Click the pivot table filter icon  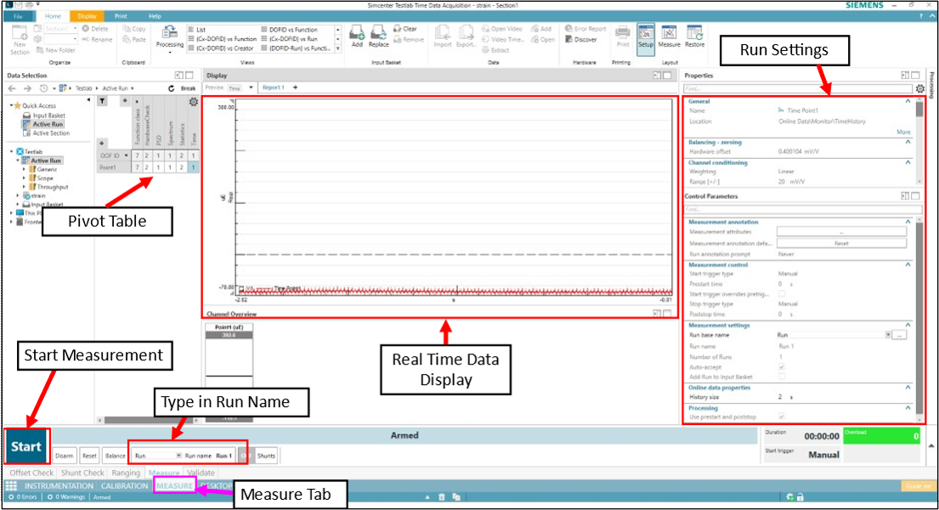pos(103,101)
